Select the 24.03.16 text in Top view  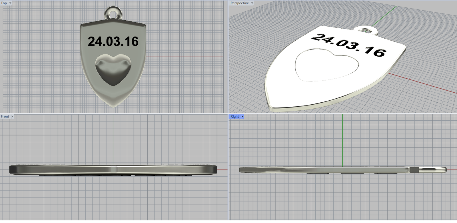pyautogui.click(x=113, y=42)
